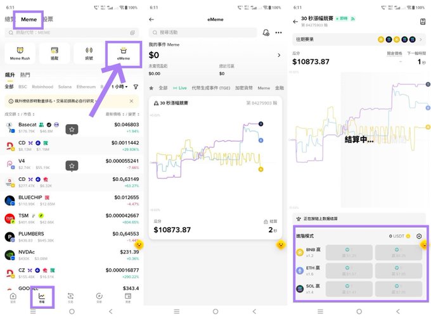
Task: Filter the list by BSC chain
Action: pos(23,87)
